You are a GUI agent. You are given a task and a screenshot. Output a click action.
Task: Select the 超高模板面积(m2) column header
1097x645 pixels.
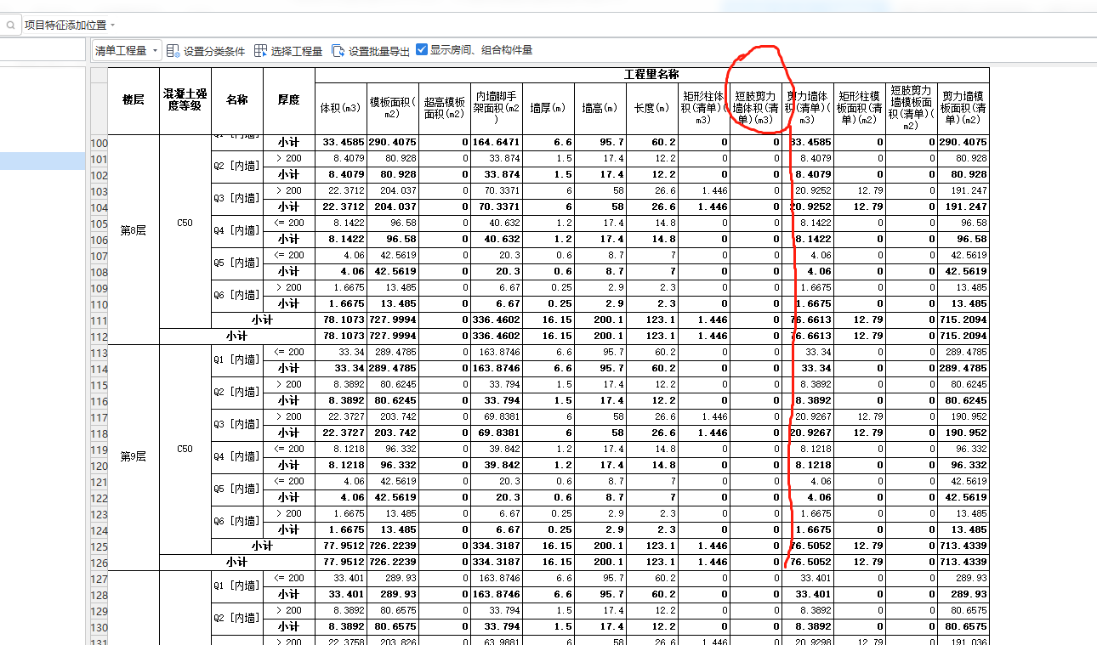pyautogui.click(x=445, y=108)
